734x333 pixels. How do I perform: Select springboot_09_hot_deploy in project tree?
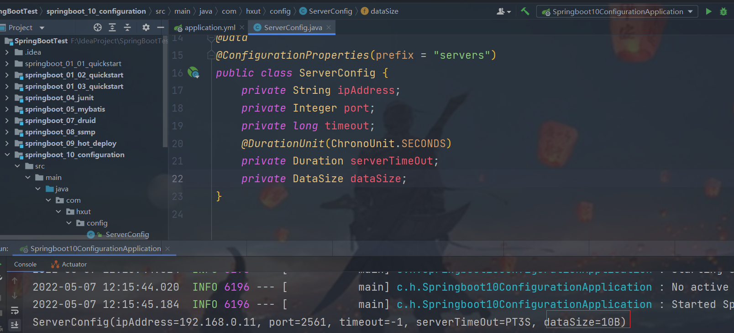click(x=71, y=143)
